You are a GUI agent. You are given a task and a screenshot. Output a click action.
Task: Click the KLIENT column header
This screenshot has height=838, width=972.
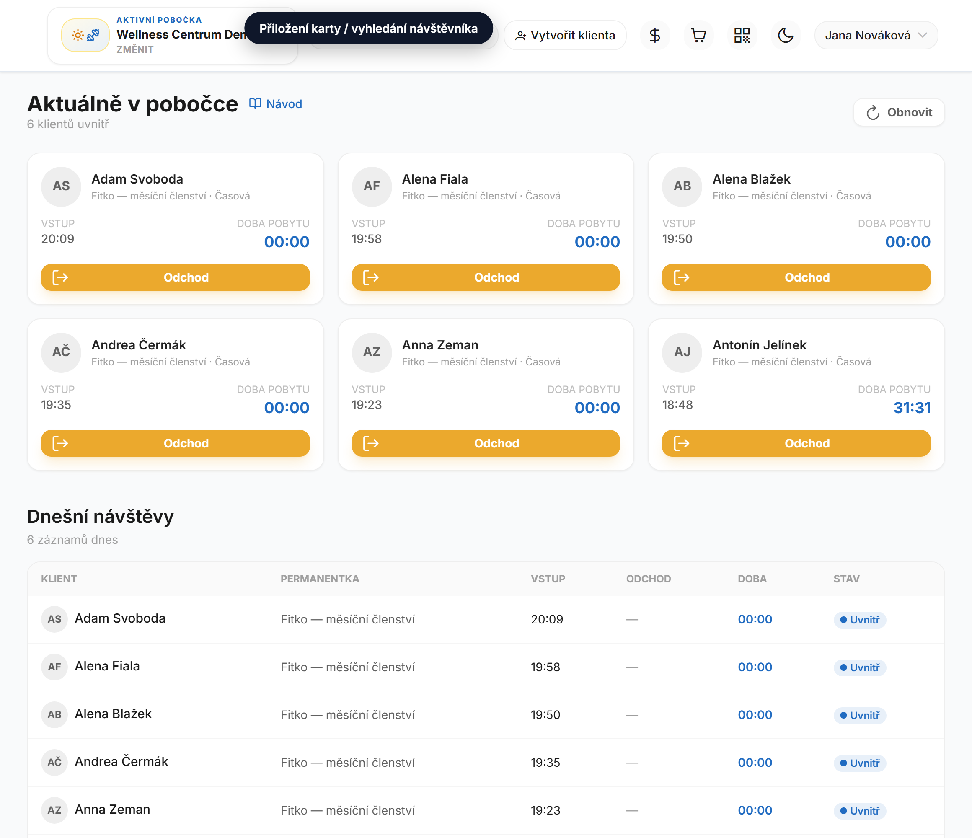[x=59, y=579]
